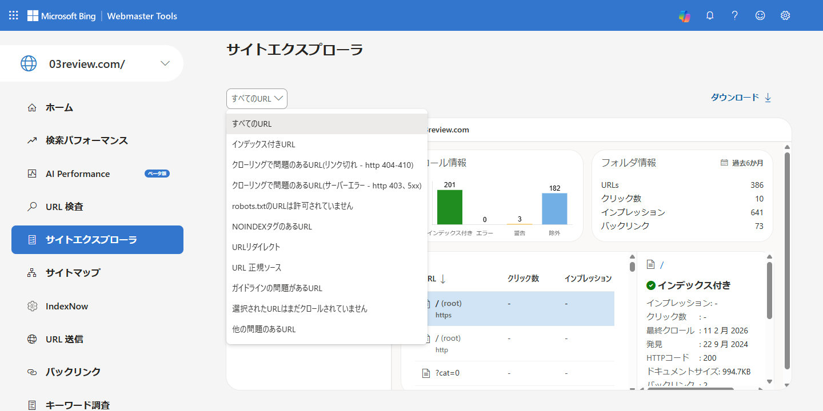The height and width of the screenshot is (411, 823).
Task: Go to 検索パフォーマンス in sidebar
Action: click(86, 140)
